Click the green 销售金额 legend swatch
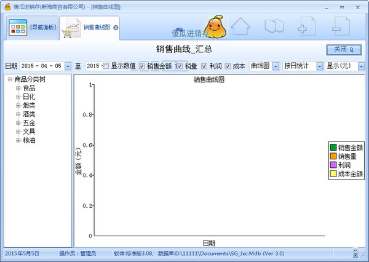 click(333, 147)
